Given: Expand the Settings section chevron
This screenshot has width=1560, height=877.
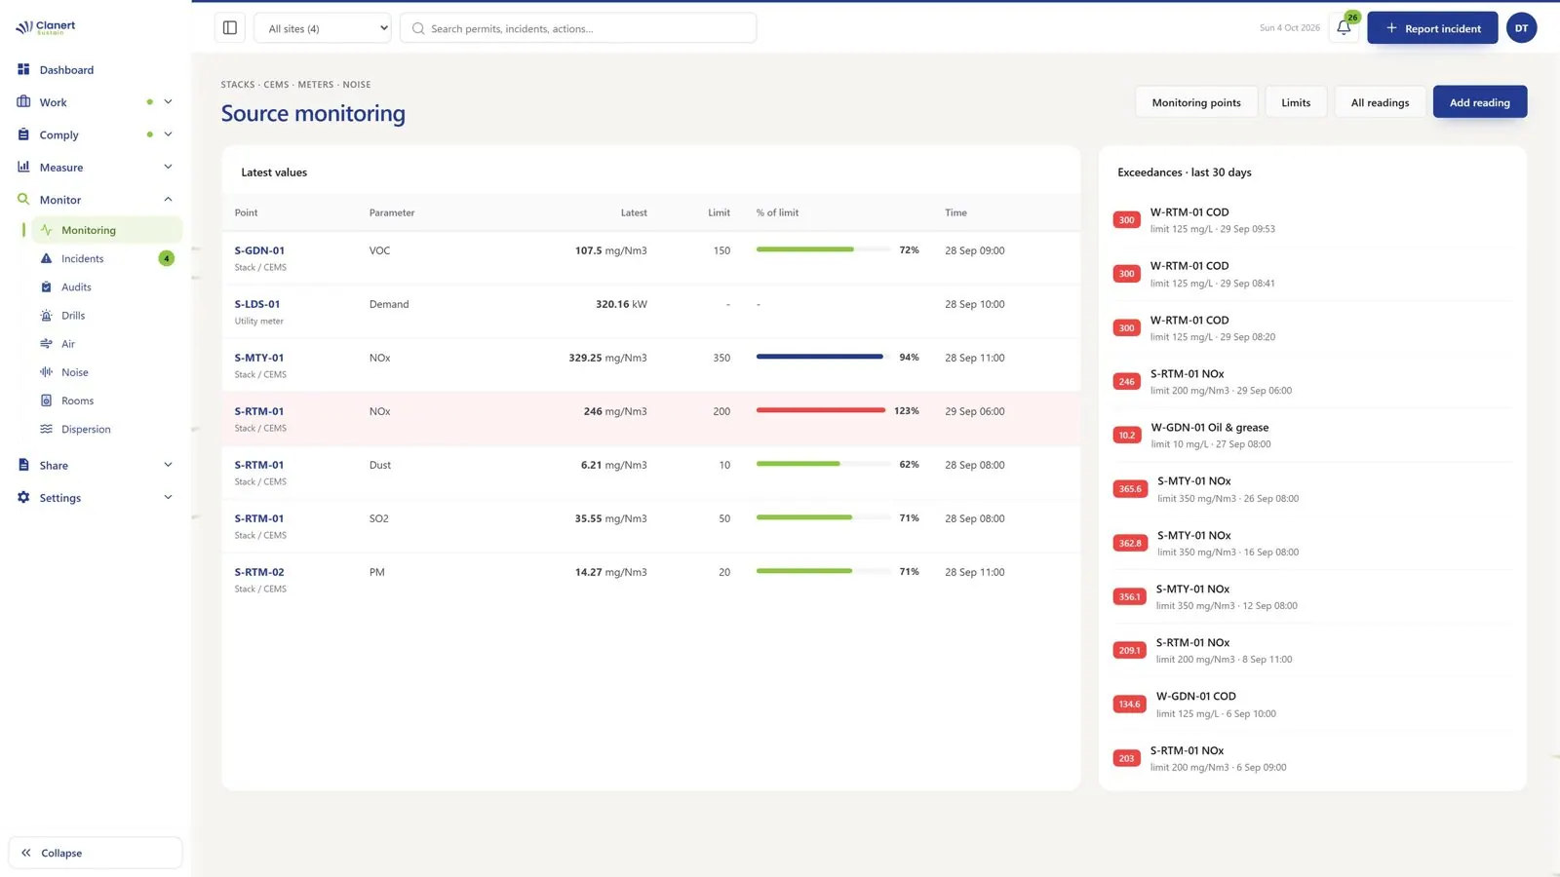Looking at the screenshot, I should (x=168, y=497).
